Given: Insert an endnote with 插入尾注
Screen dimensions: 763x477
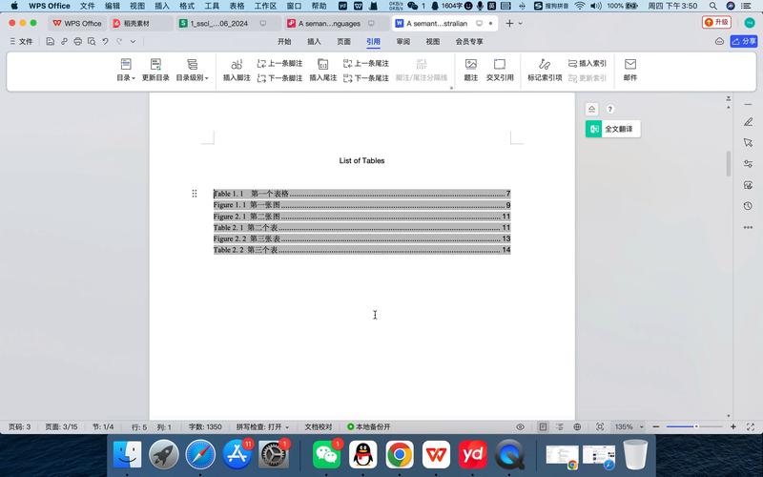Looking at the screenshot, I should coord(323,70).
